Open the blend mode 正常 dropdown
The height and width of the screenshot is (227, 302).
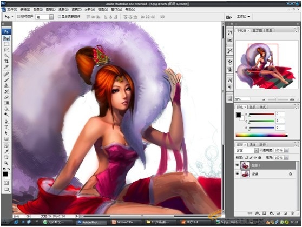click(x=256, y=150)
